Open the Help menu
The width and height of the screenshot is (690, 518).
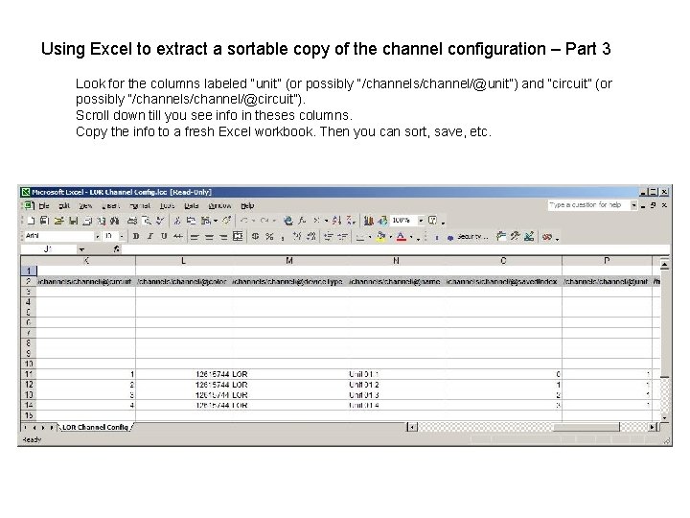[247, 205]
